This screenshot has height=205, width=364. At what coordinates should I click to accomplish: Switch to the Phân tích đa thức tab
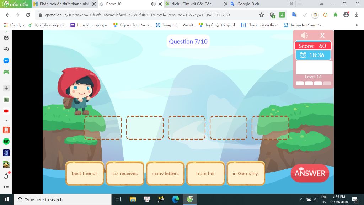coord(64,4)
